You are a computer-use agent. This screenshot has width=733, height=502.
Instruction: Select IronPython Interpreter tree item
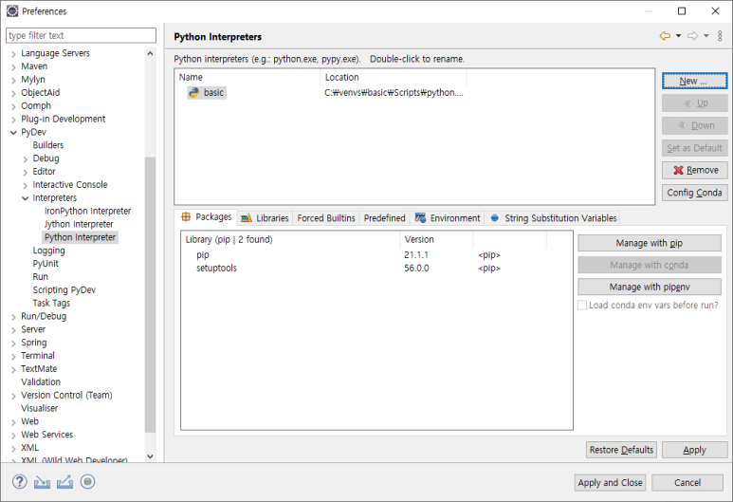tap(87, 211)
